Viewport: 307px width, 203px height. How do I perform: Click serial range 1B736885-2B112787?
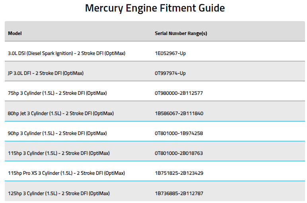coord(179,193)
